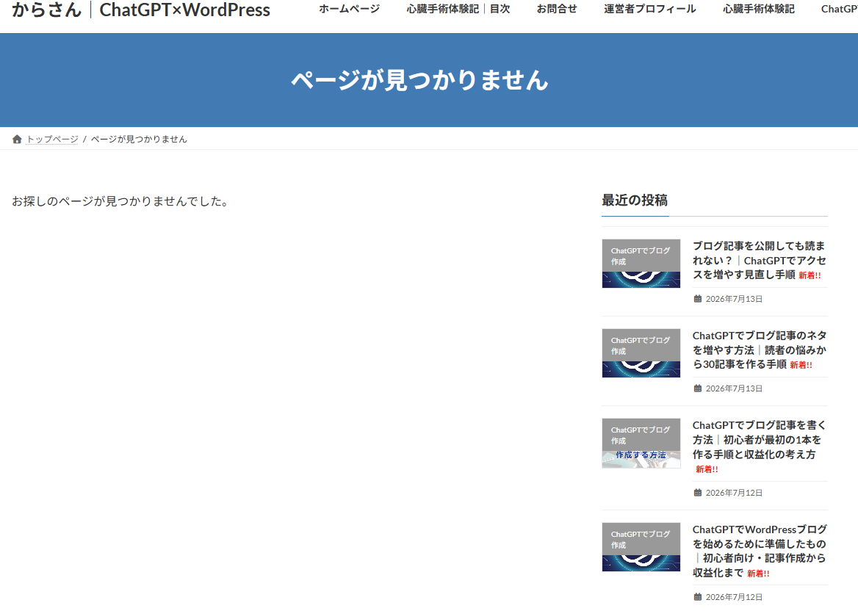This screenshot has height=611, width=858.
Task: Click calendar icon of the 準備したもの post
Action: click(x=698, y=597)
